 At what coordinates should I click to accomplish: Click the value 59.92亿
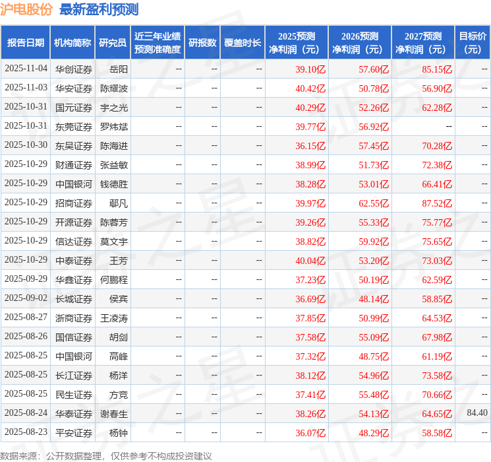(x=374, y=242)
